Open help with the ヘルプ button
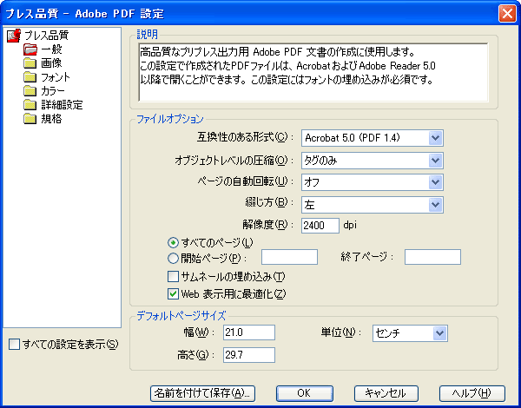 pyautogui.click(x=472, y=393)
